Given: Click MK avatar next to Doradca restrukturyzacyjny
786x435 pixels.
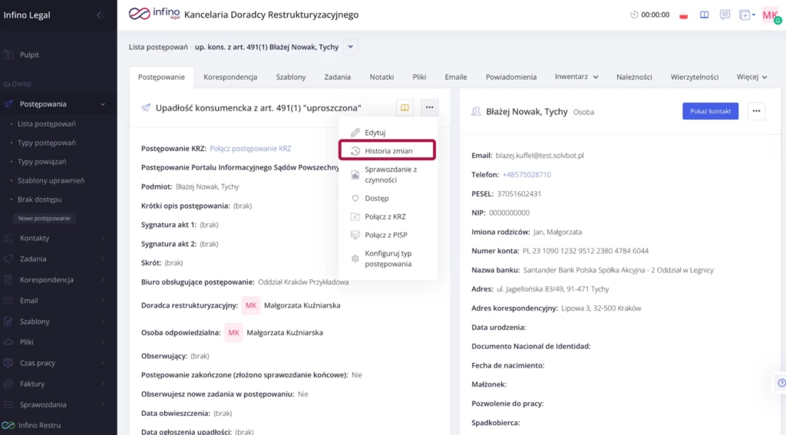Looking at the screenshot, I should click(x=251, y=305).
